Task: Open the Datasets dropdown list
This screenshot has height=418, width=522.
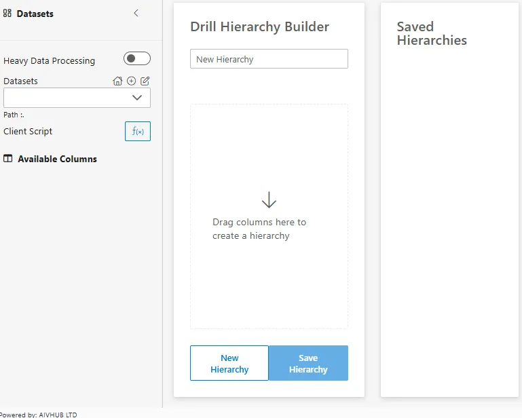Action: (136, 98)
